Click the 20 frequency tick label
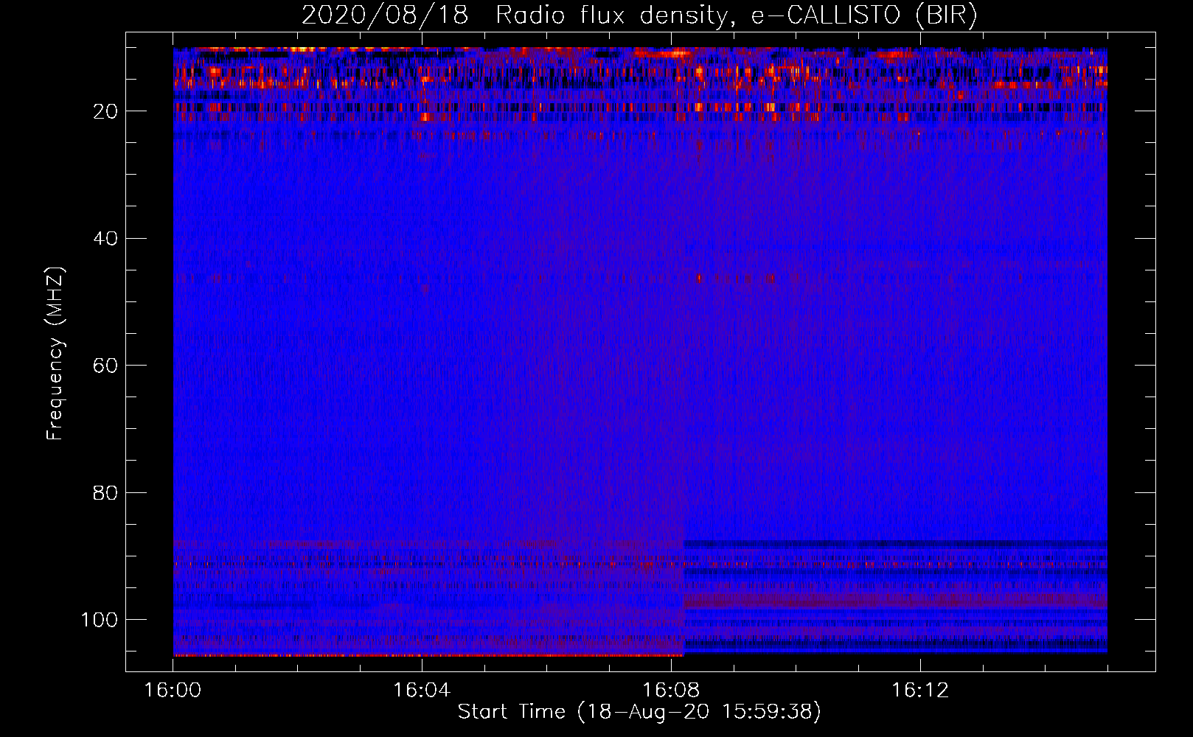The image size is (1193, 737). pyautogui.click(x=106, y=111)
